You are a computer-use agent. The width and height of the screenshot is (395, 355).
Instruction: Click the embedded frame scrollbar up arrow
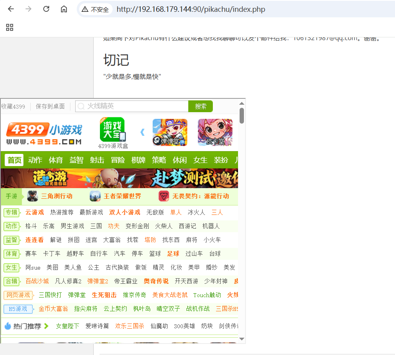point(242,103)
